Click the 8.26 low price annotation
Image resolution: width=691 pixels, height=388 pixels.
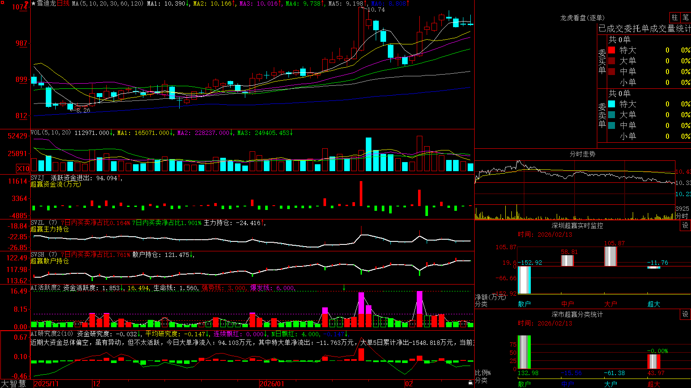(83, 110)
